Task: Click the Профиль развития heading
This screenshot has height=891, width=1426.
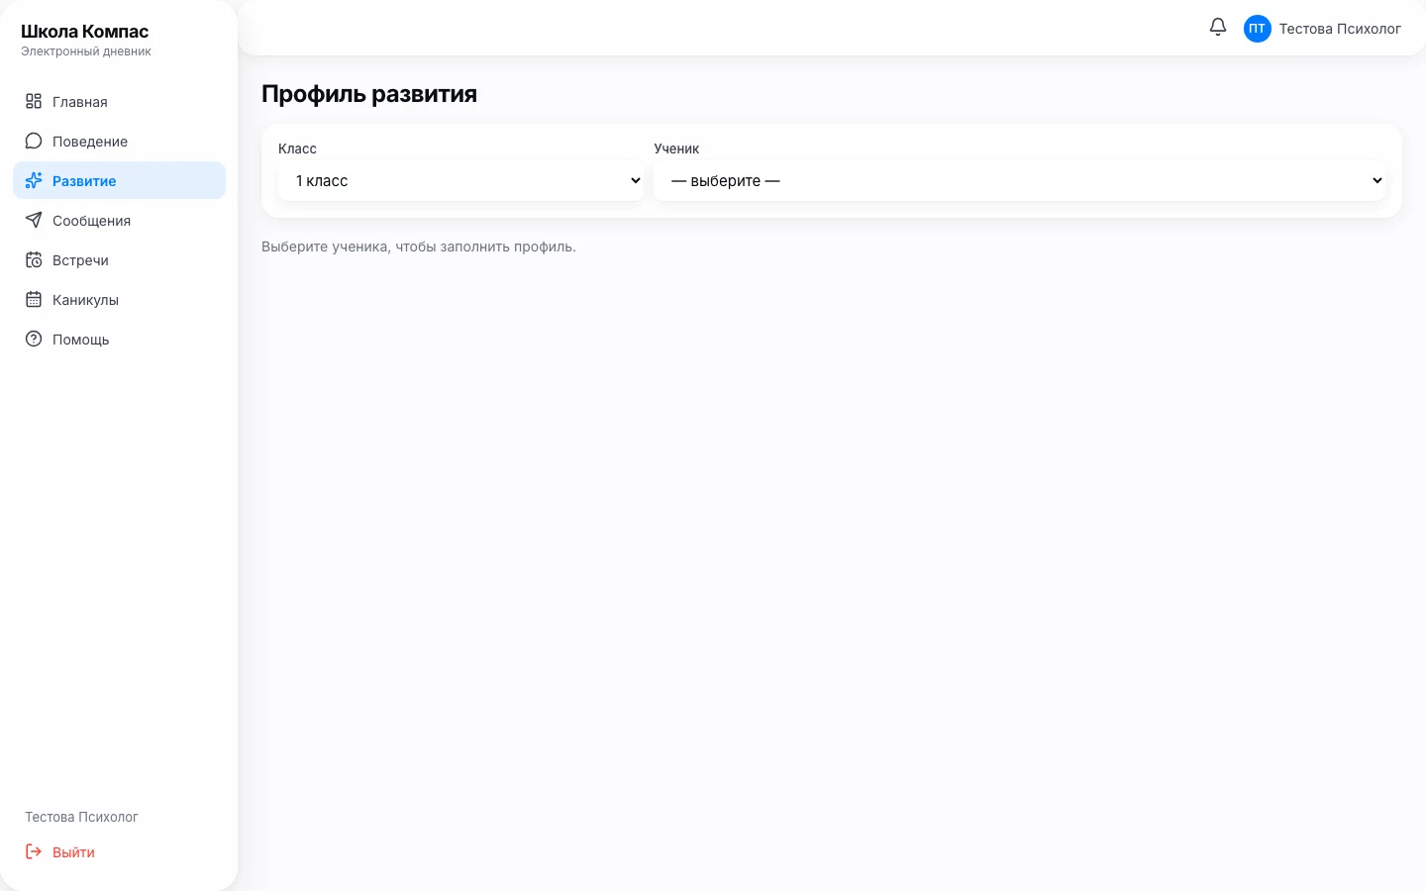Action: tap(369, 94)
